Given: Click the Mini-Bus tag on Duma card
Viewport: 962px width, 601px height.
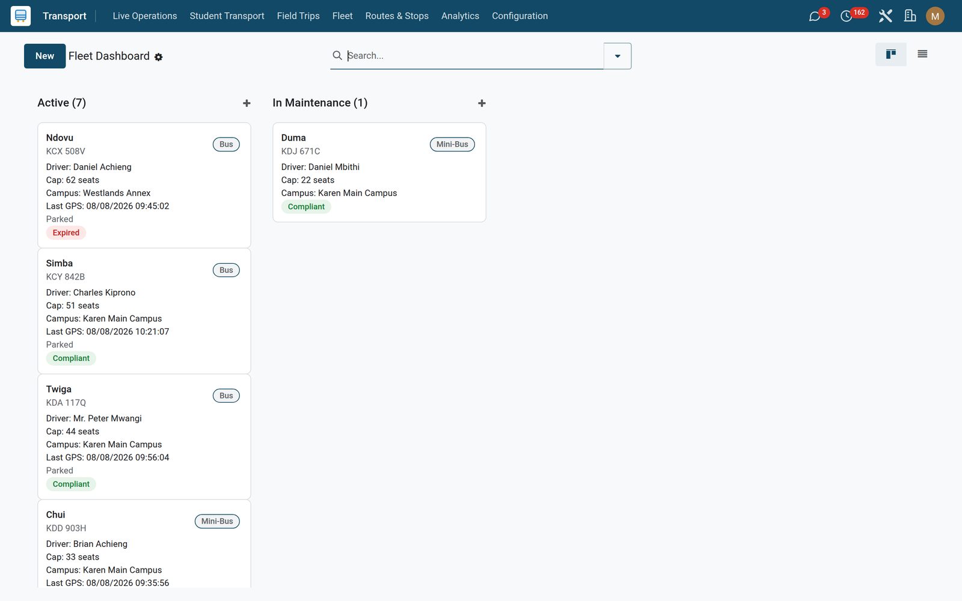Looking at the screenshot, I should [x=452, y=144].
